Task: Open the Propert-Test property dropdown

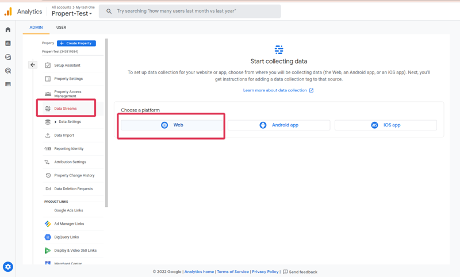Action: tap(72, 13)
